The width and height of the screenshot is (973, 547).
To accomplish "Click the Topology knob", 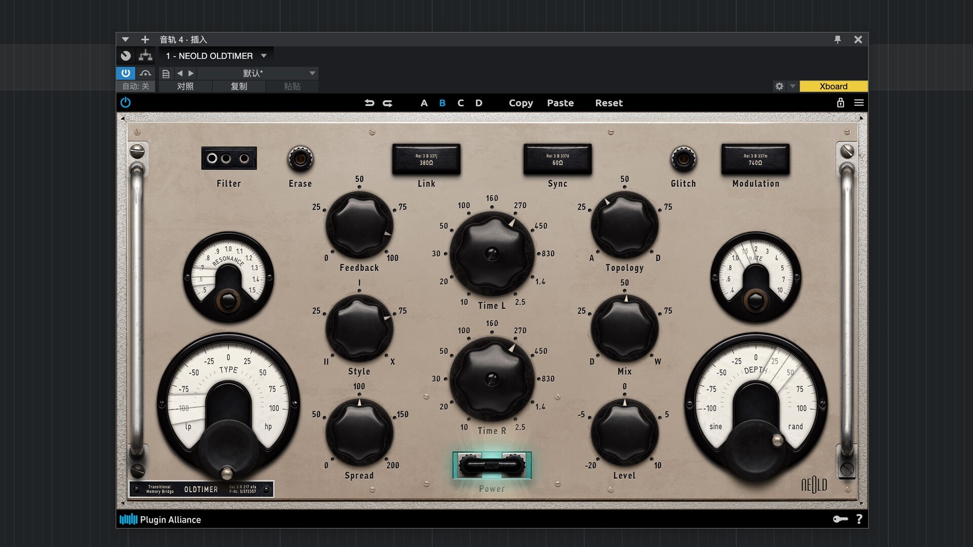I will pyautogui.click(x=624, y=224).
